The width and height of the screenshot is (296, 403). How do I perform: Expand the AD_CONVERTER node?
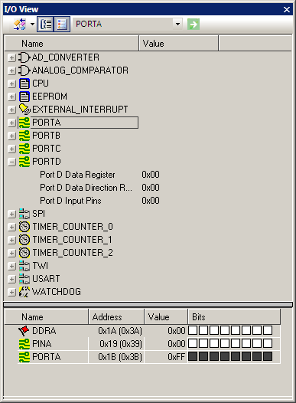(x=11, y=57)
